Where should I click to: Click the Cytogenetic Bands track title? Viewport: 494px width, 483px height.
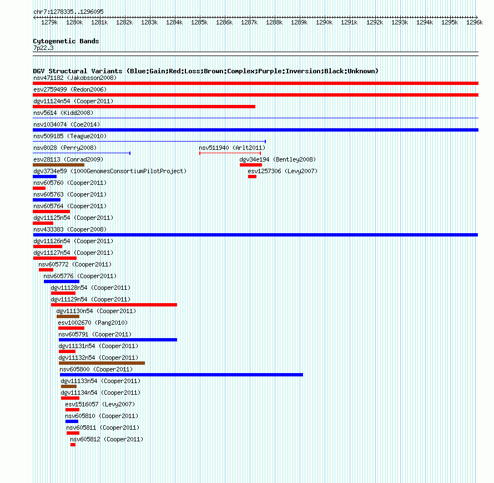point(66,41)
